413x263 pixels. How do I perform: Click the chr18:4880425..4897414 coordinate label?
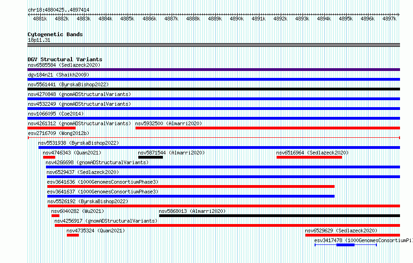tap(58, 10)
